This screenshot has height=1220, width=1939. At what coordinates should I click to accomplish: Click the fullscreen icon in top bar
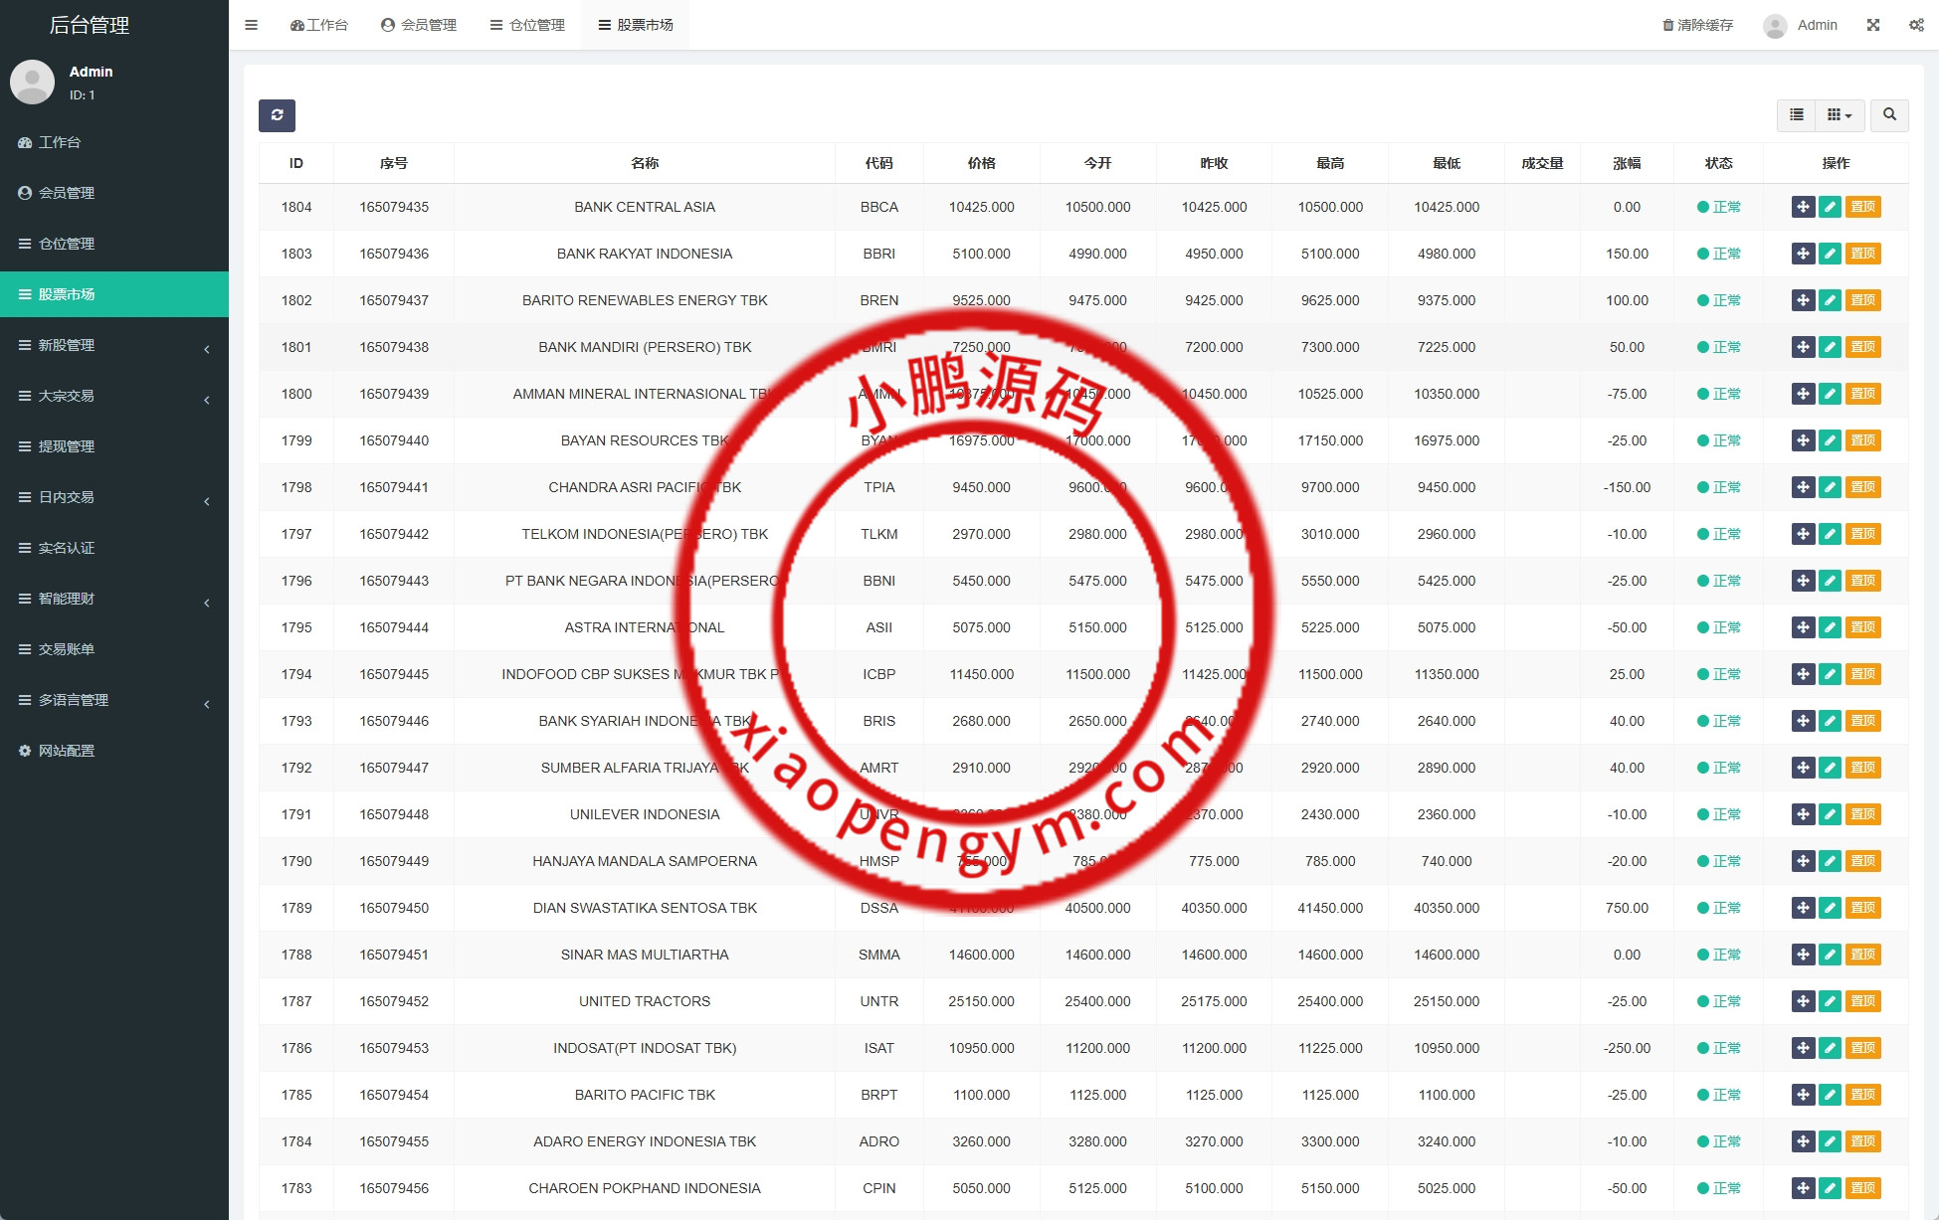pyautogui.click(x=1873, y=25)
